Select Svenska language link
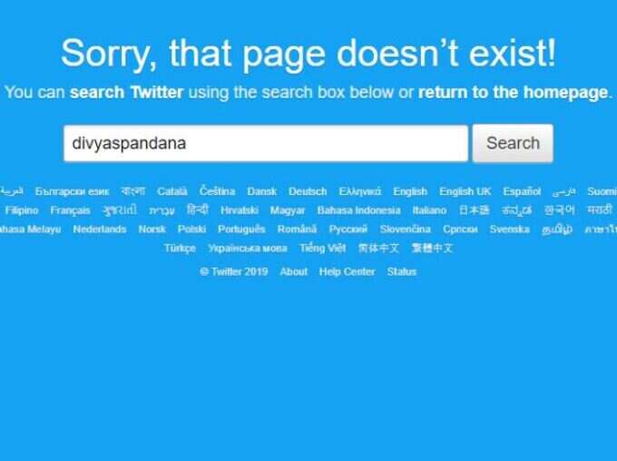 510,229
